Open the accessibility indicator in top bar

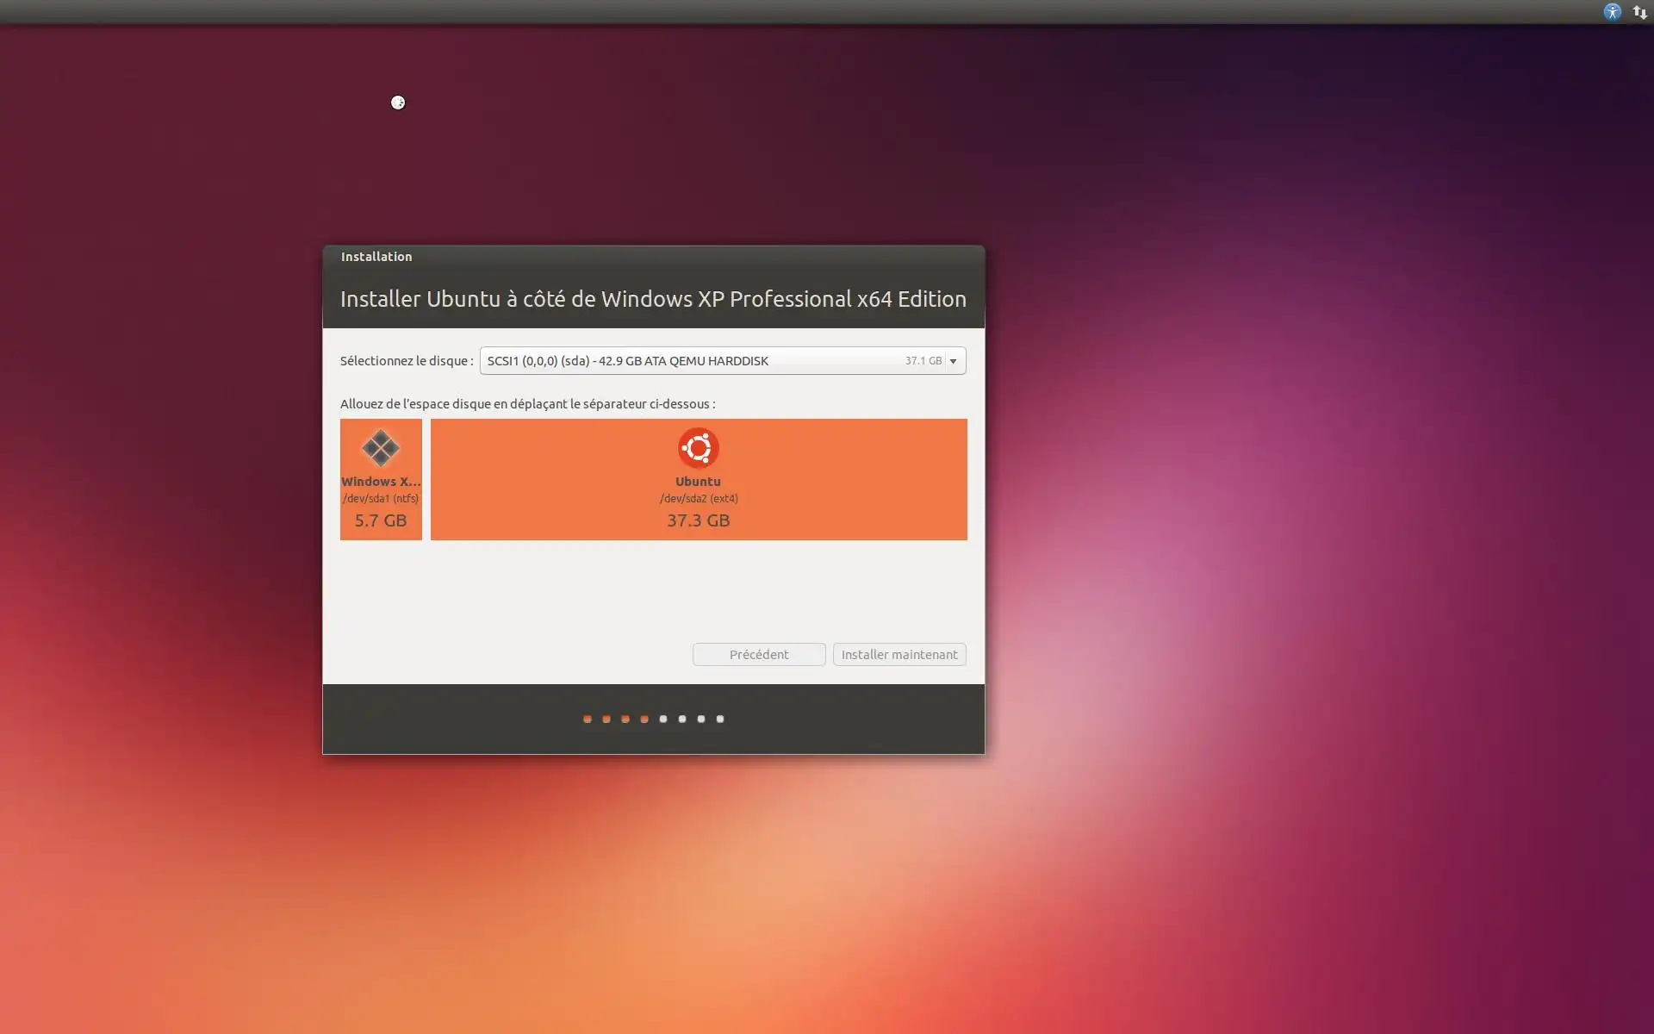click(x=1612, y=12)
